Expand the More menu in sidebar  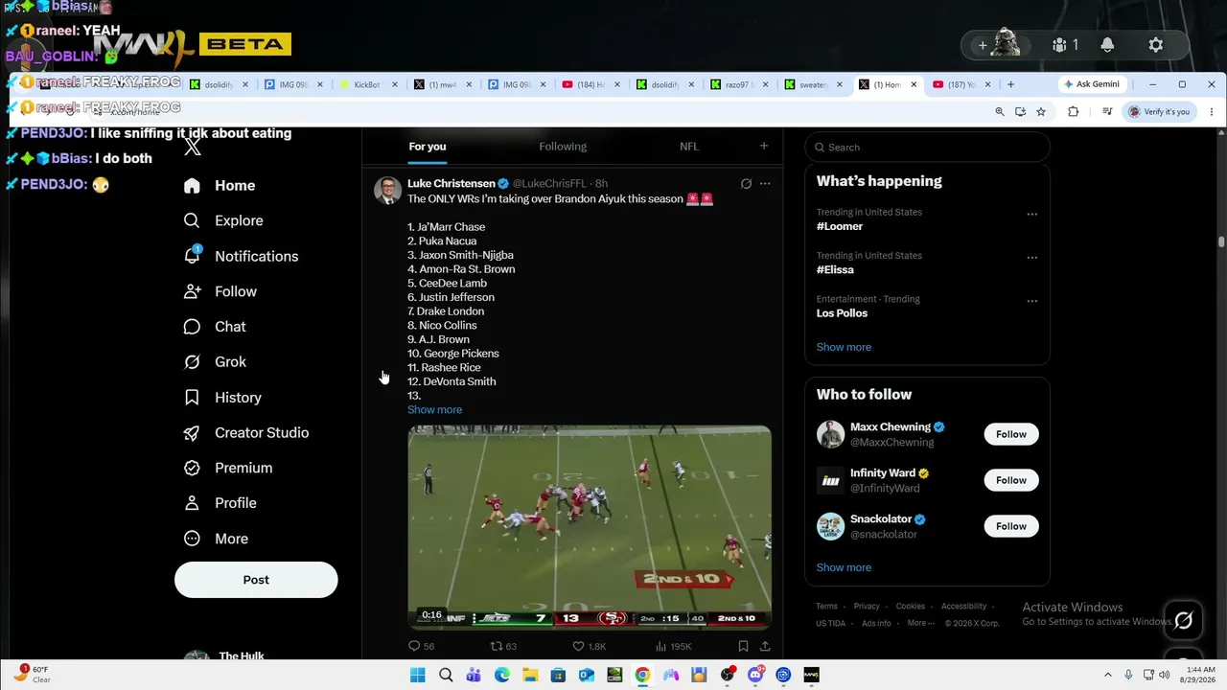[216, 539]
